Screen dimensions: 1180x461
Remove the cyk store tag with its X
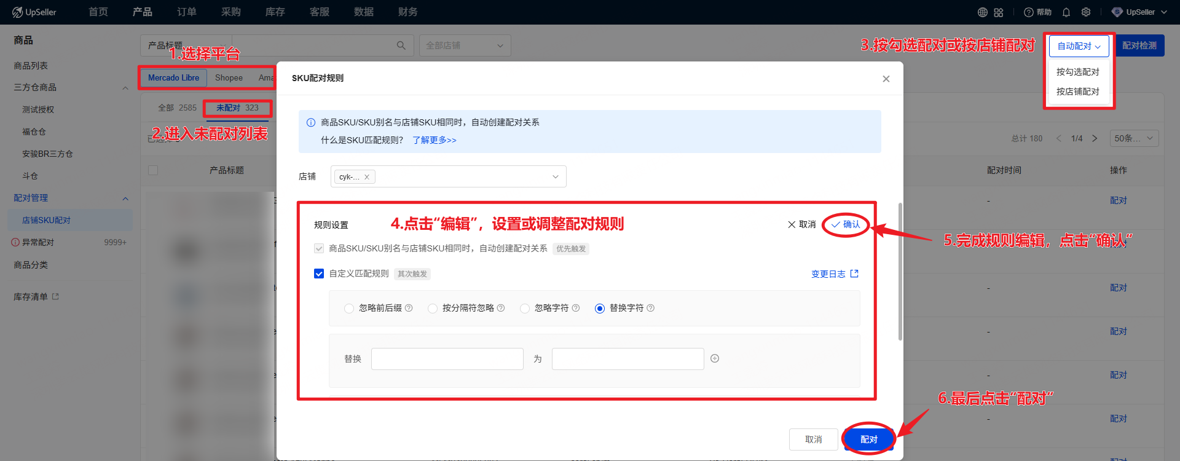(367, 177)
